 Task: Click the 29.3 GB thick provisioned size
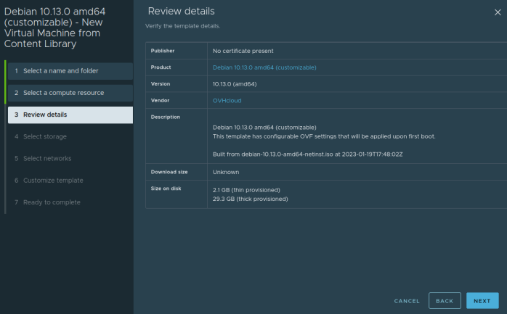[248, 198]
